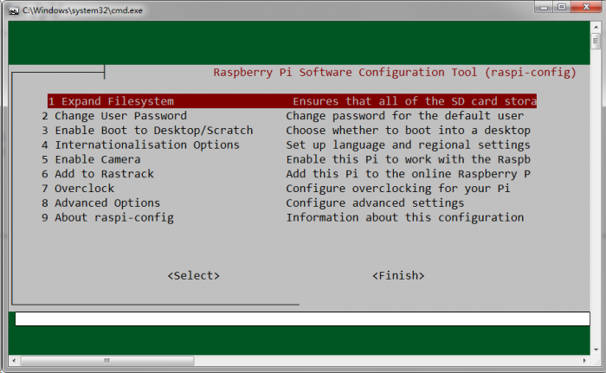Viewport: 606px width, 373px height.
Task: Click 'Enable this Pi to work with' description
Action: pos(408,159)
